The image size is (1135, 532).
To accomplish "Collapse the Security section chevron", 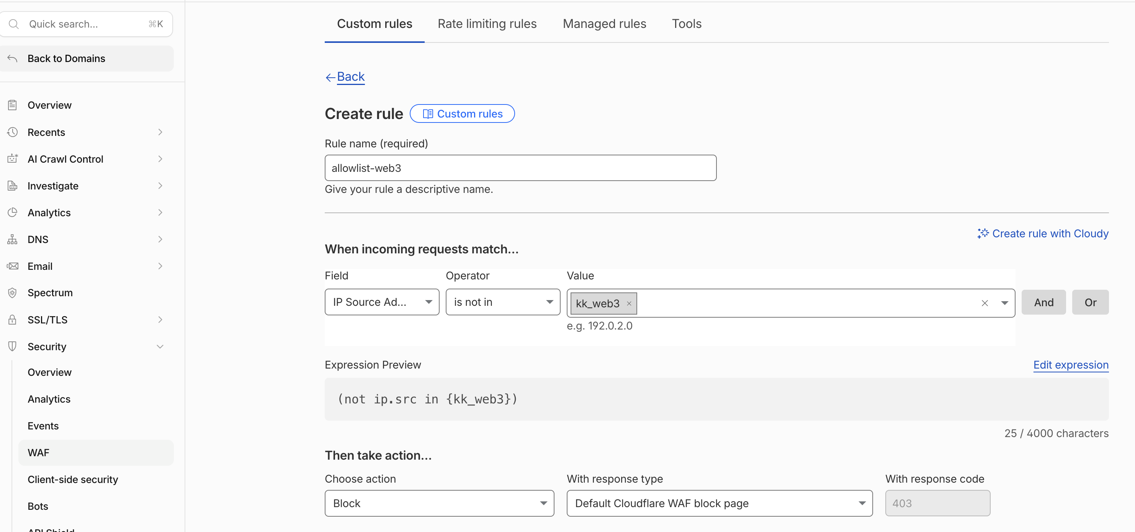I will click(x=160, y=347).
